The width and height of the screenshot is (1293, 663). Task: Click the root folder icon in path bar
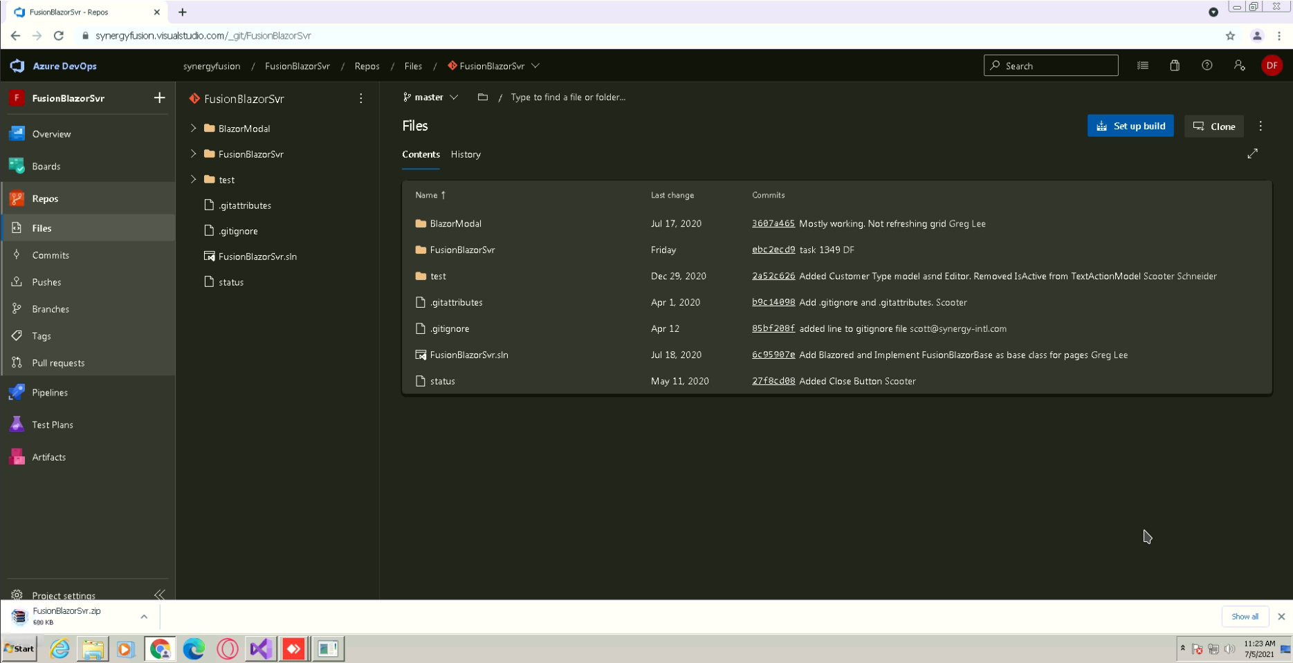click(x=483, y=97)
